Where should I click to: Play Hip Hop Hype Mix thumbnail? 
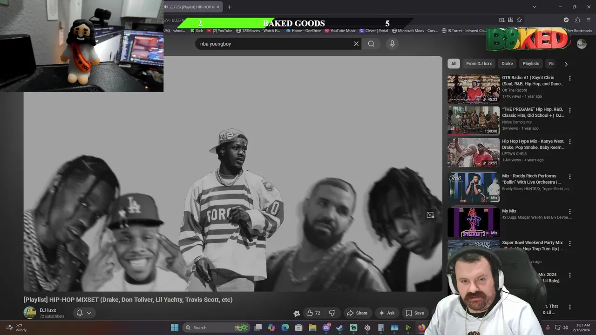[473, 153]
